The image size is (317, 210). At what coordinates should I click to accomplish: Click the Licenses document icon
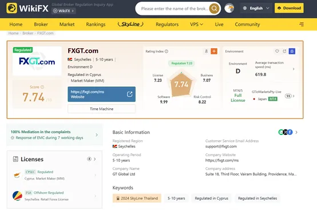coord(15,159)
